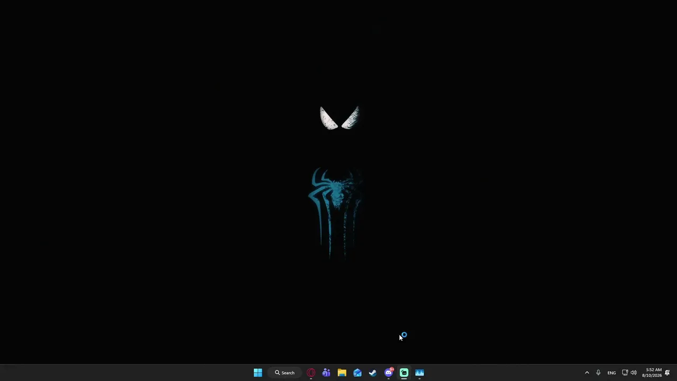Open the Opera browser from the taskbar
The image size is (677, 381).
click(x=311, y=373)
